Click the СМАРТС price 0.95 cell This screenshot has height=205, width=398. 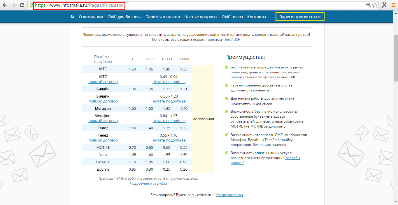(x=184, y=162)
